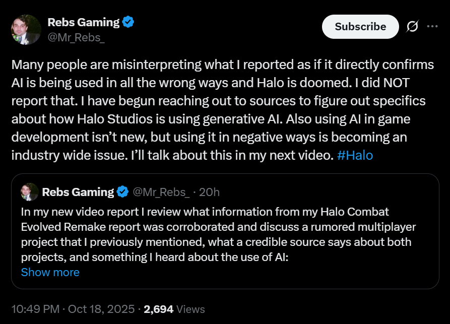Click the small avatar in the quoted post
450x324 pixels.
(x=30, y=192)
